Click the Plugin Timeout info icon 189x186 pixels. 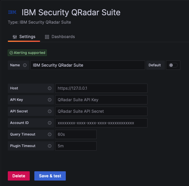[x=50, y=146]
